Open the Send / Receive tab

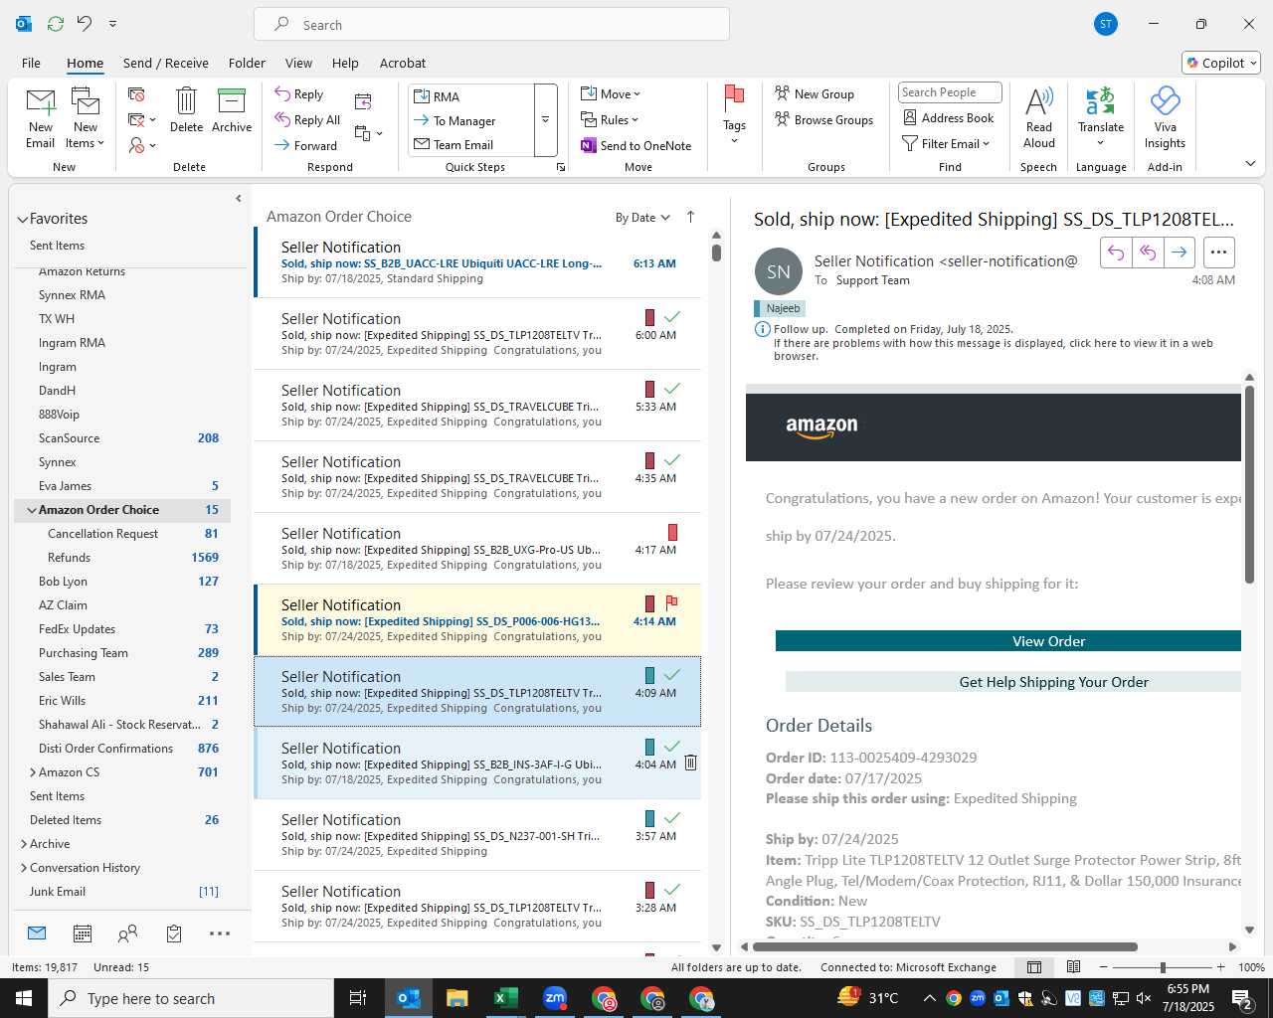click(166, 63)
